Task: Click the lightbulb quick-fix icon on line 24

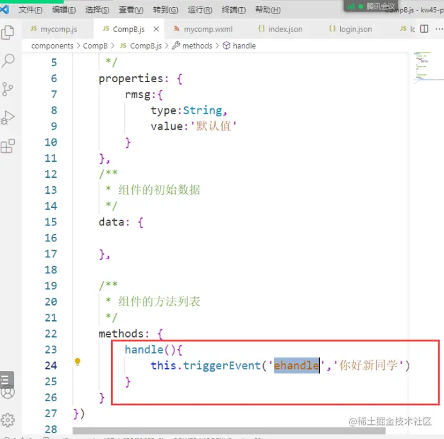Action: tap(77, 362)
